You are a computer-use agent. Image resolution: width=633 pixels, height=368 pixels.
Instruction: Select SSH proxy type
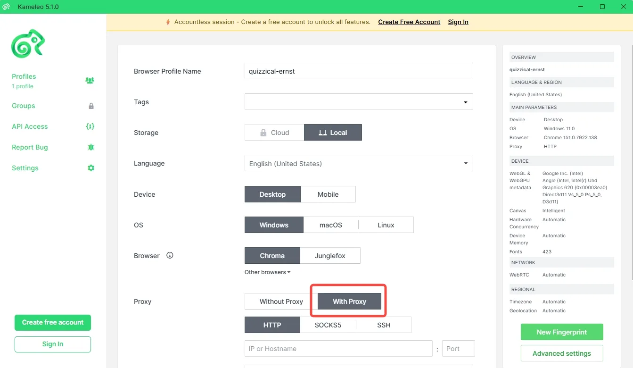384,325
